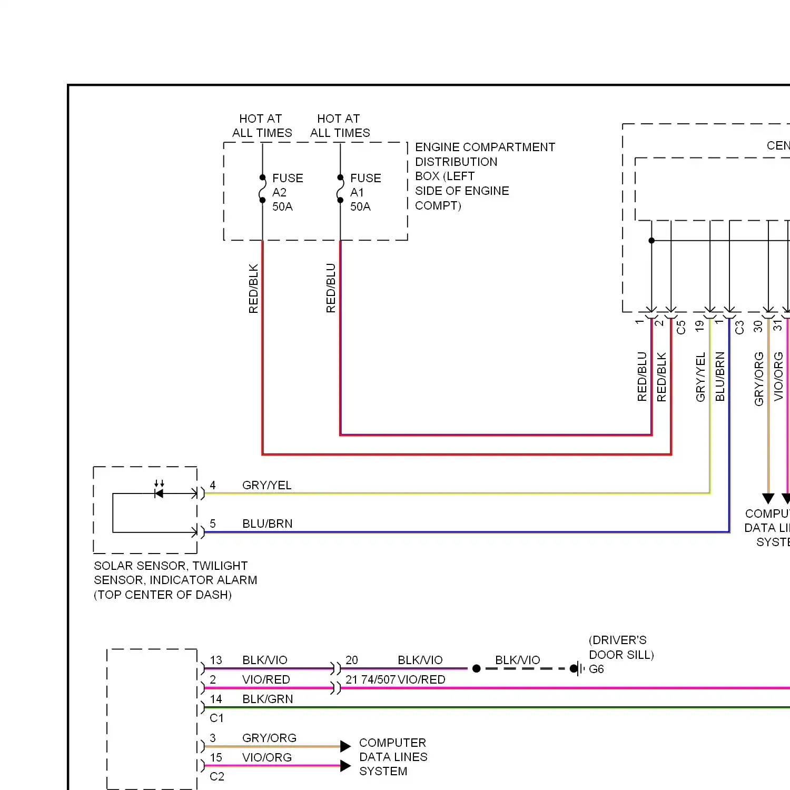Click the vertical GRY/YEL label near pin 19
The height and width of the screenshot is (790, 790).
pyautogui.click(x=700, y=377)
